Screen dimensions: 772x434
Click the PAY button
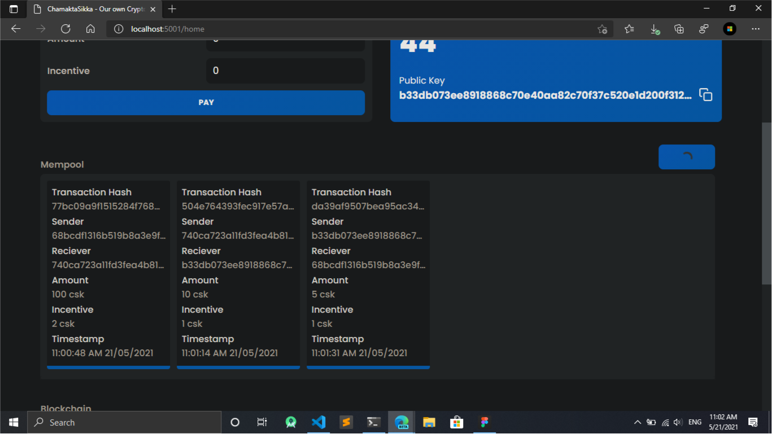206,103
